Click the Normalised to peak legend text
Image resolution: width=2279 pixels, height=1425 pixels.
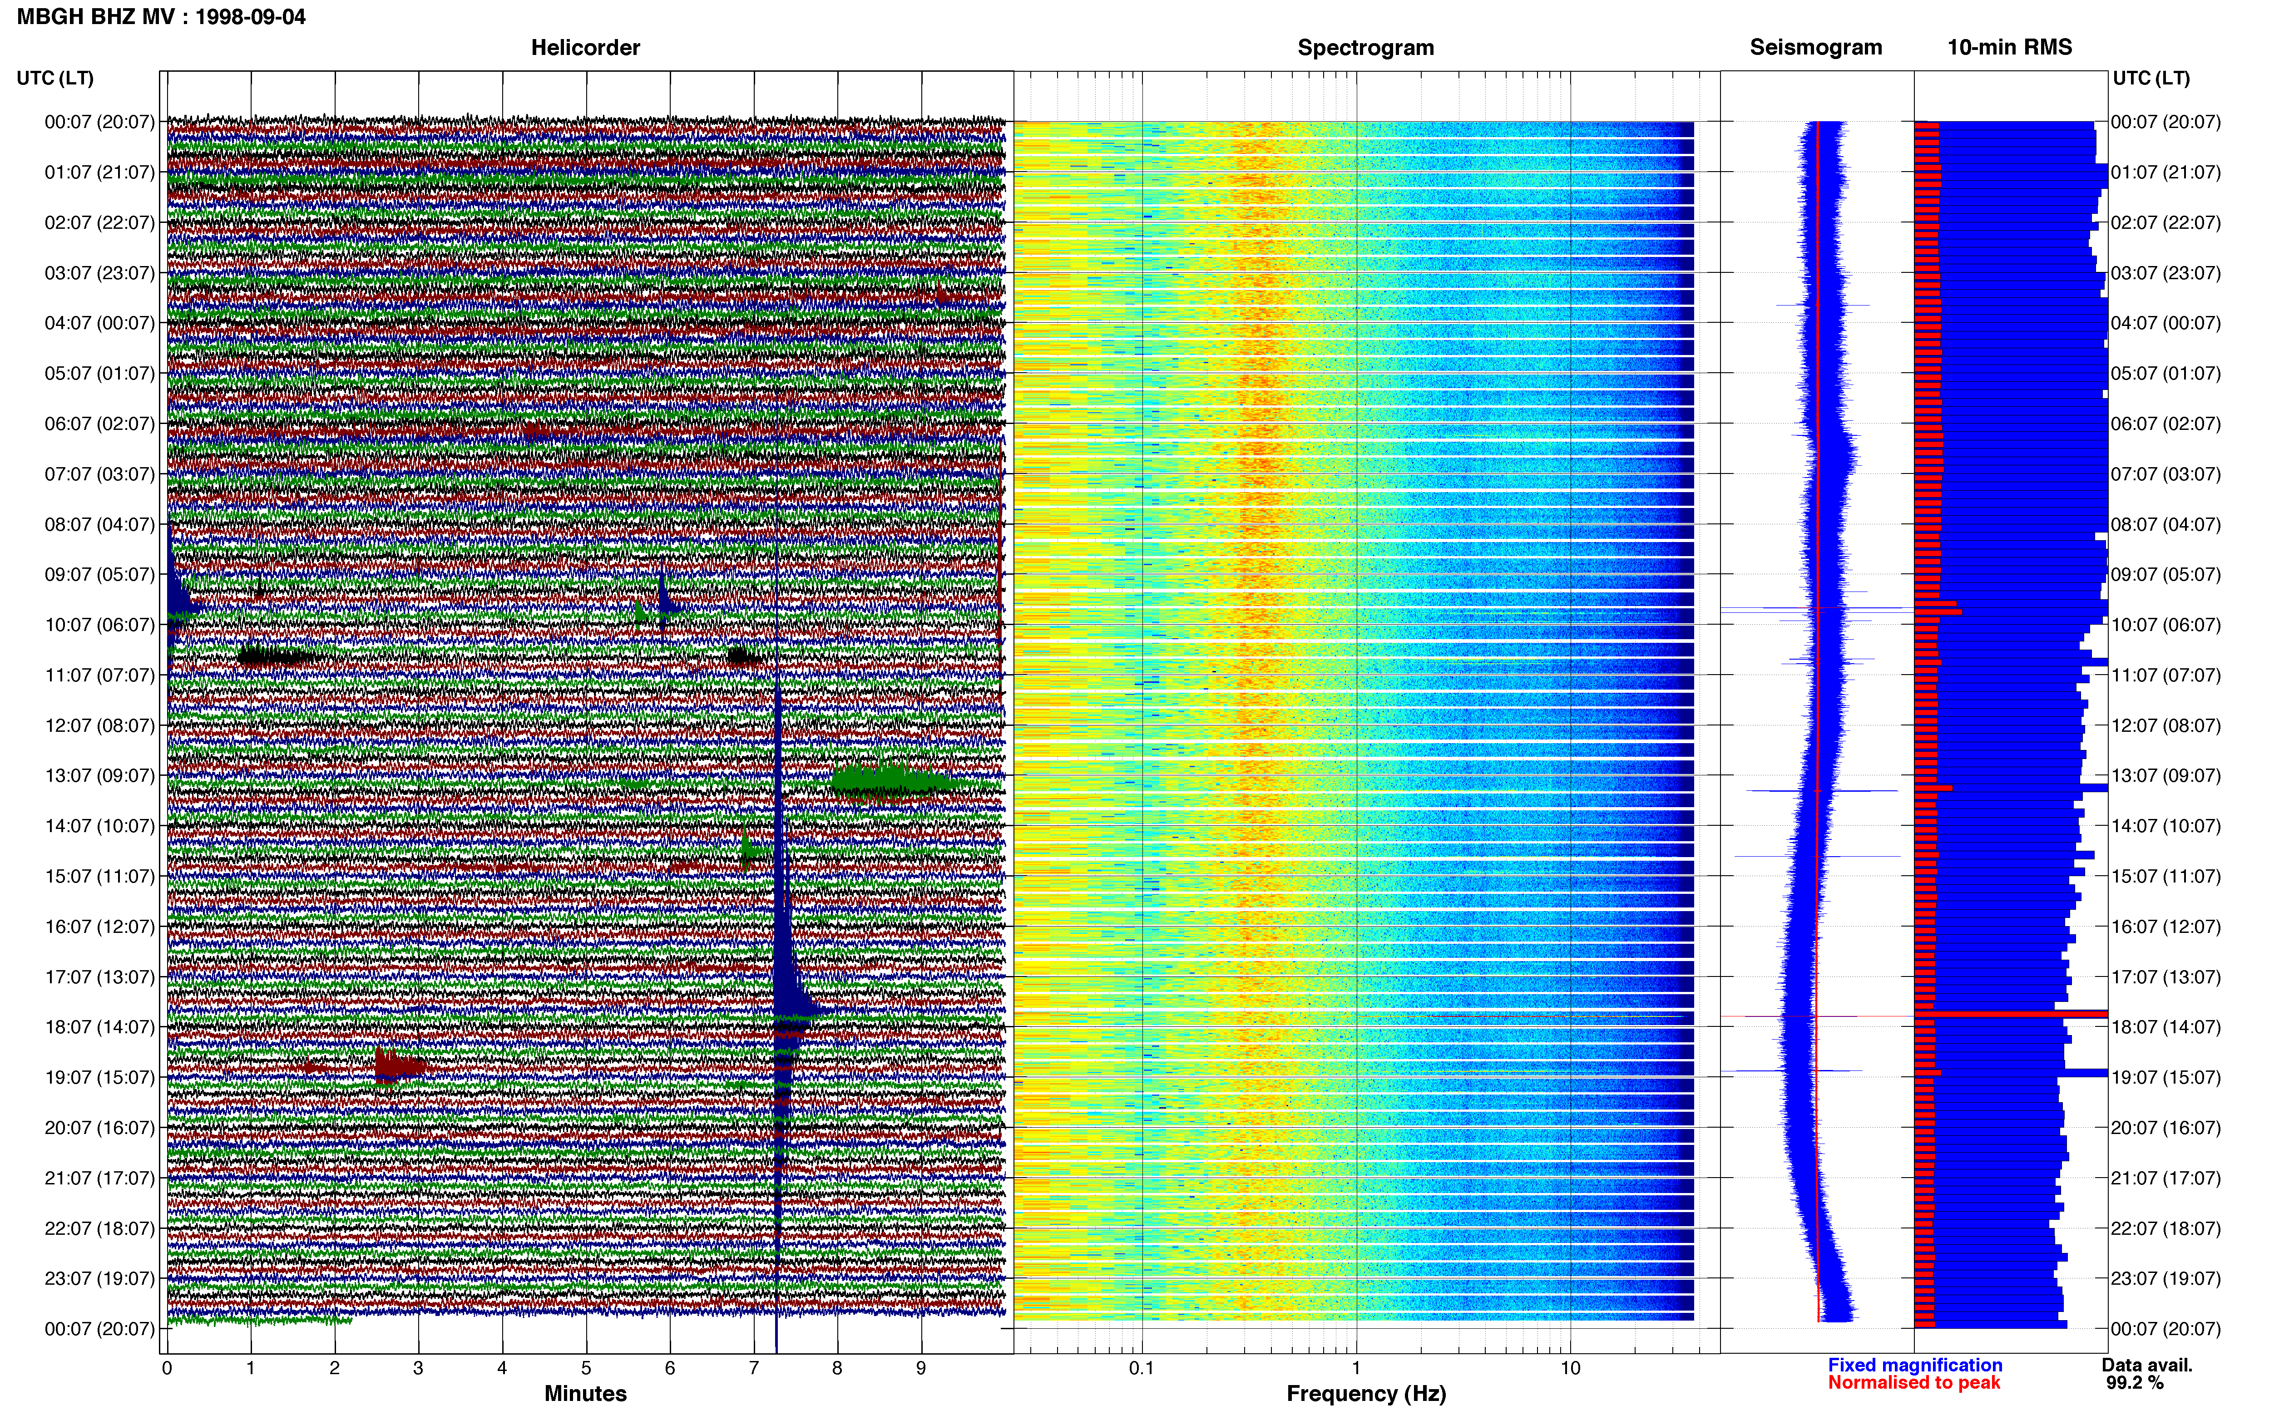click(1913, 1383)
